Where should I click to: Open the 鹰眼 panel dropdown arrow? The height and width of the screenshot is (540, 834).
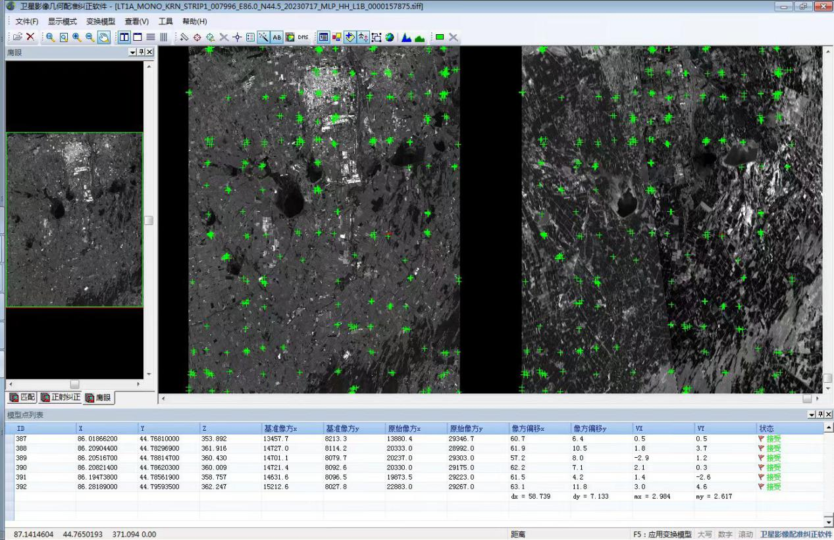(x=133, y=52)
